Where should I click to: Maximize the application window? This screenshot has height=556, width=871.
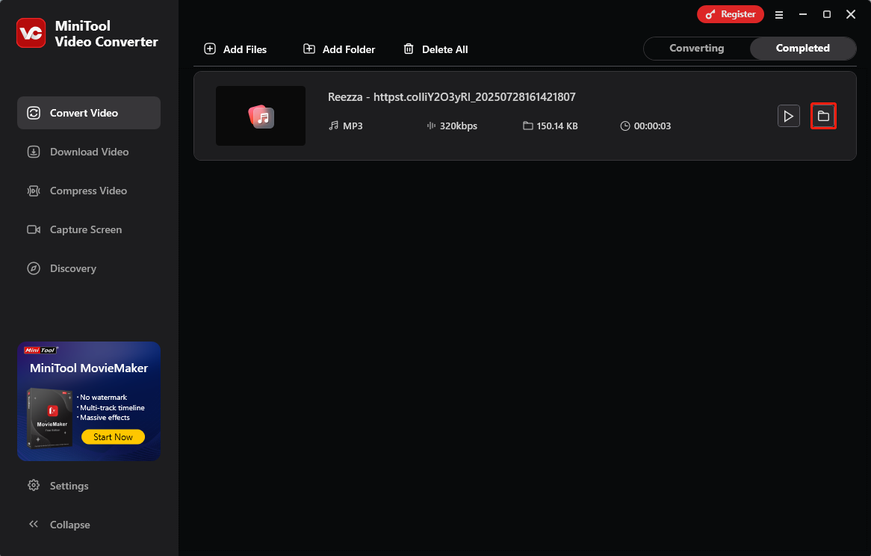pos(827,14)
